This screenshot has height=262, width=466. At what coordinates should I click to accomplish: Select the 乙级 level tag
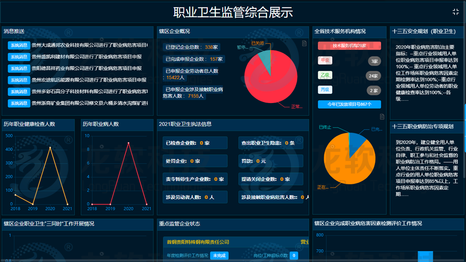click(x=325, y=76)
